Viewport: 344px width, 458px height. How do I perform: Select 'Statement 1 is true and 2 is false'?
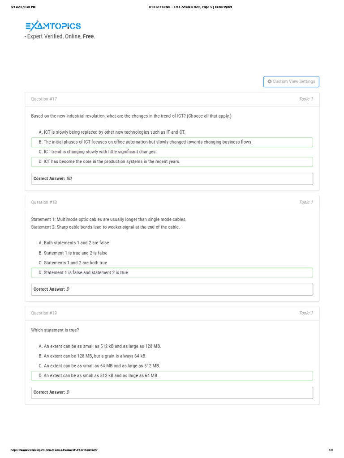(73, 253)
